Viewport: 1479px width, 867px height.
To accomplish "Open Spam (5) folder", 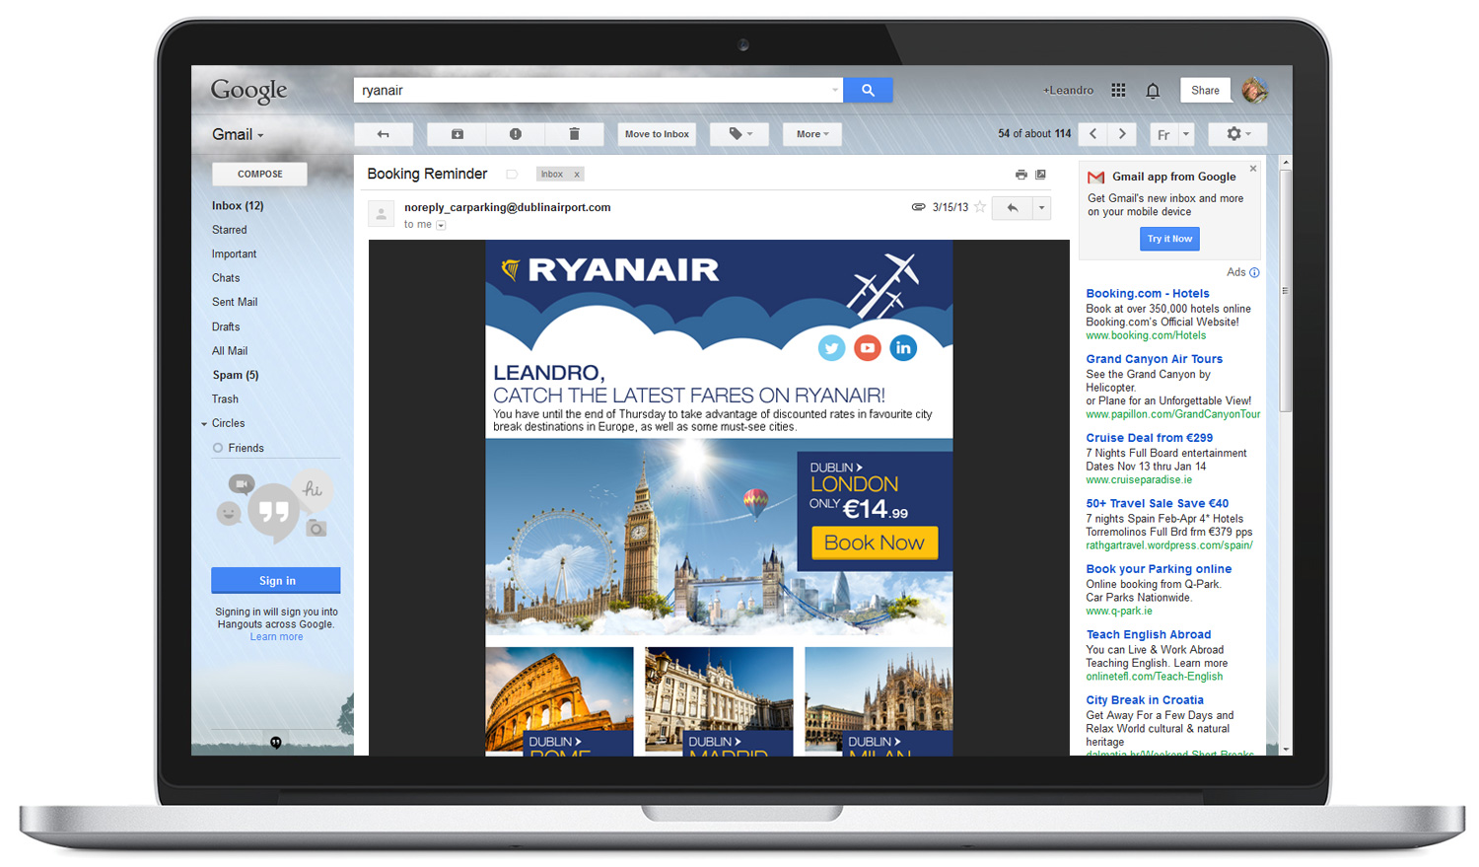I will tap(236, 375).
